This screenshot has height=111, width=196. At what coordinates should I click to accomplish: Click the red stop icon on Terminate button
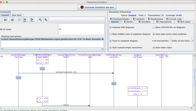(82, 7)
